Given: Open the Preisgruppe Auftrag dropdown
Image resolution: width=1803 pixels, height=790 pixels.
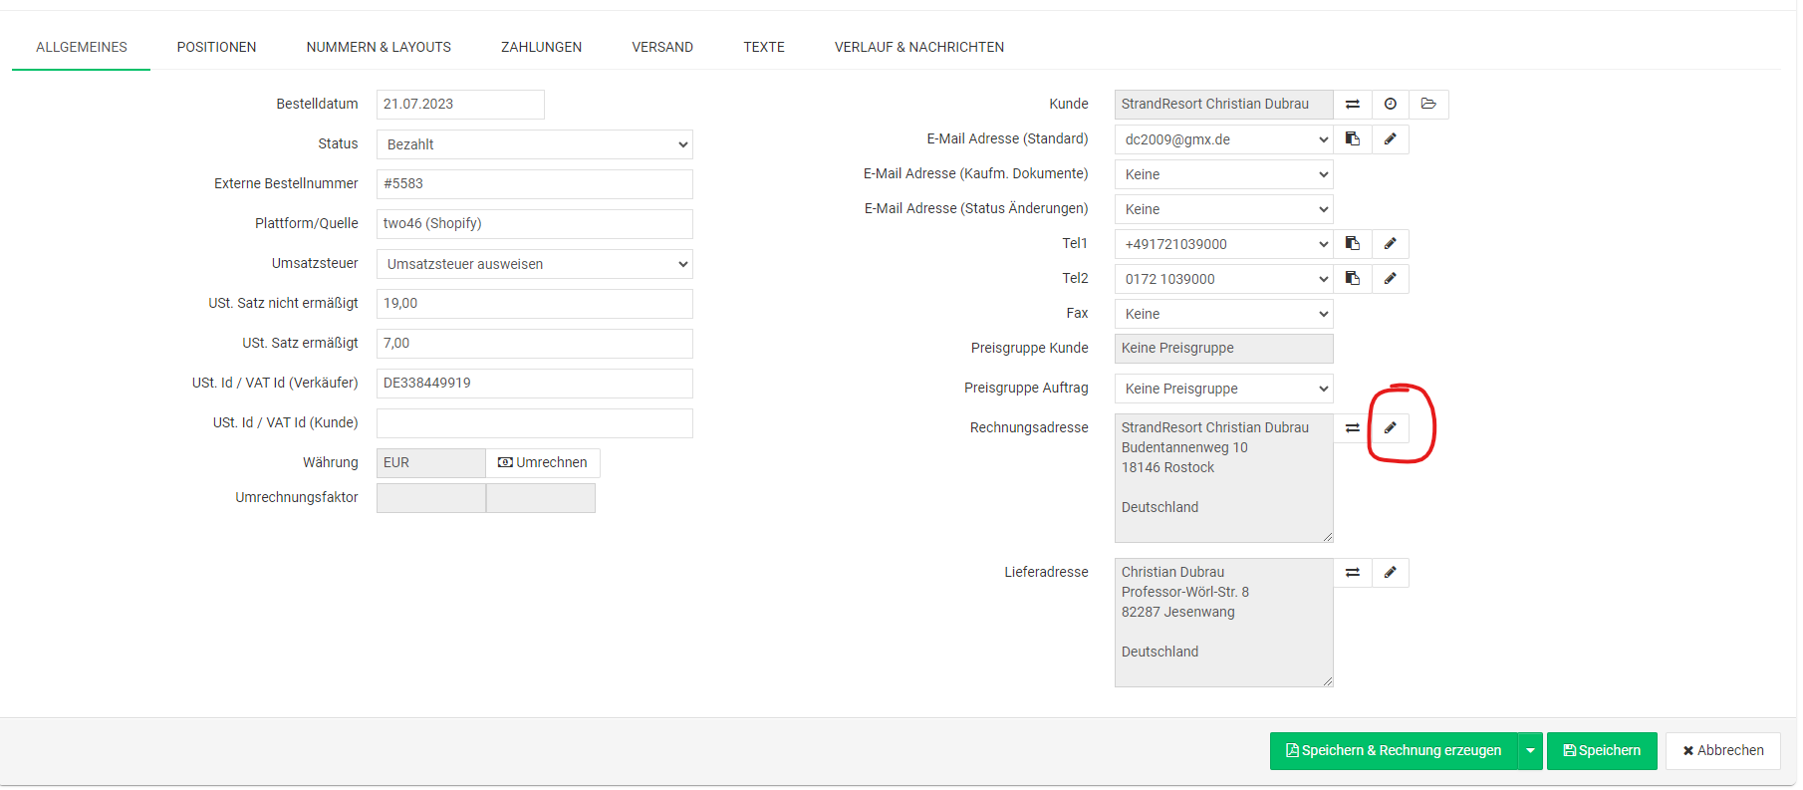Looking at the screenshot, I should point(1223,389).
